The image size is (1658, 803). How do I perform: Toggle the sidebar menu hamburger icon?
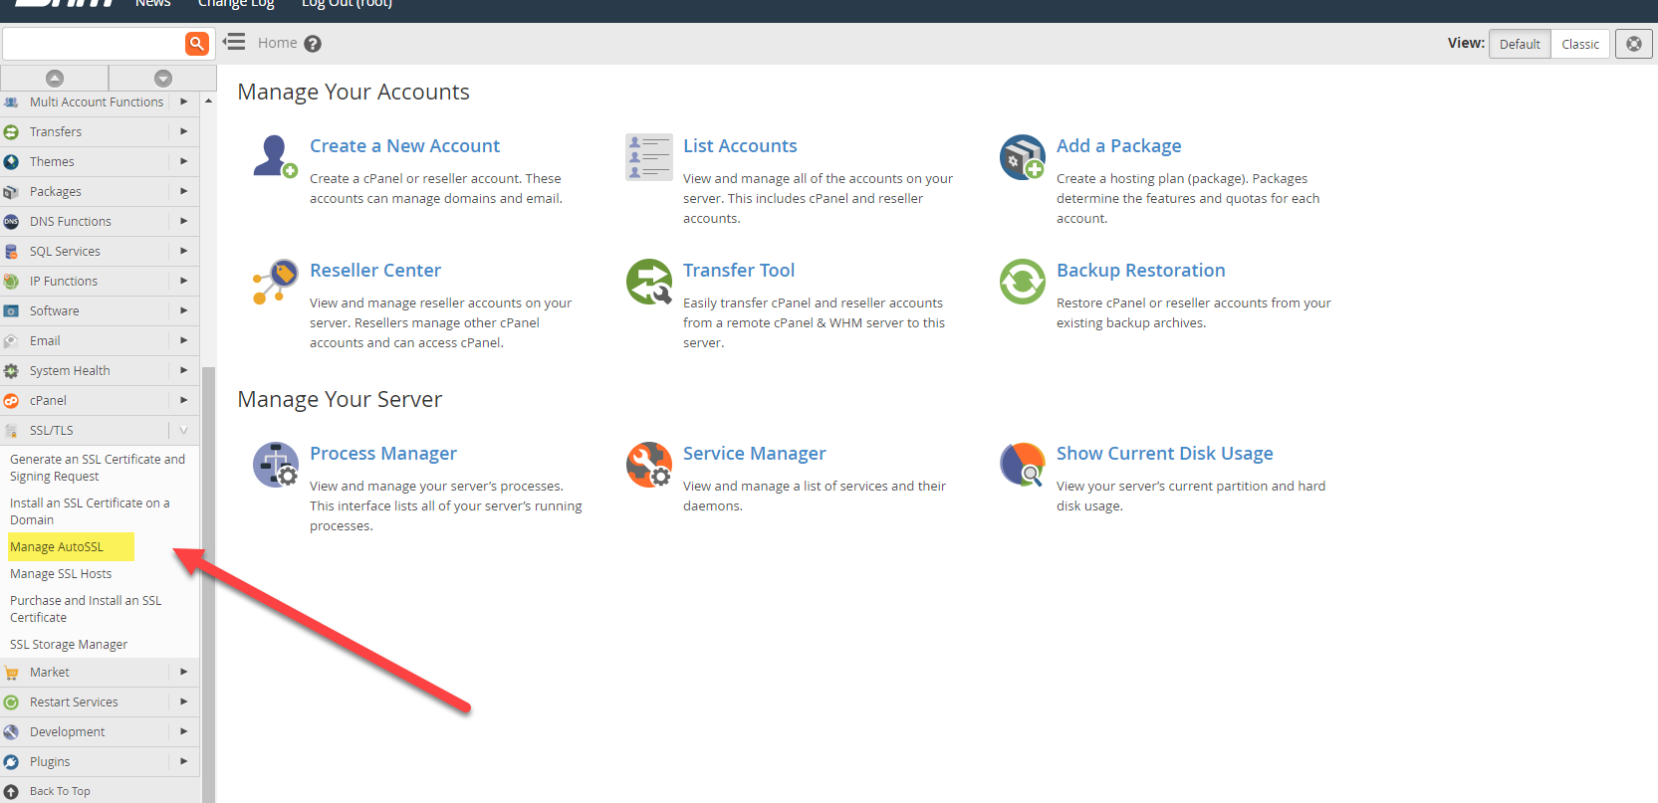tap(234, 42)
